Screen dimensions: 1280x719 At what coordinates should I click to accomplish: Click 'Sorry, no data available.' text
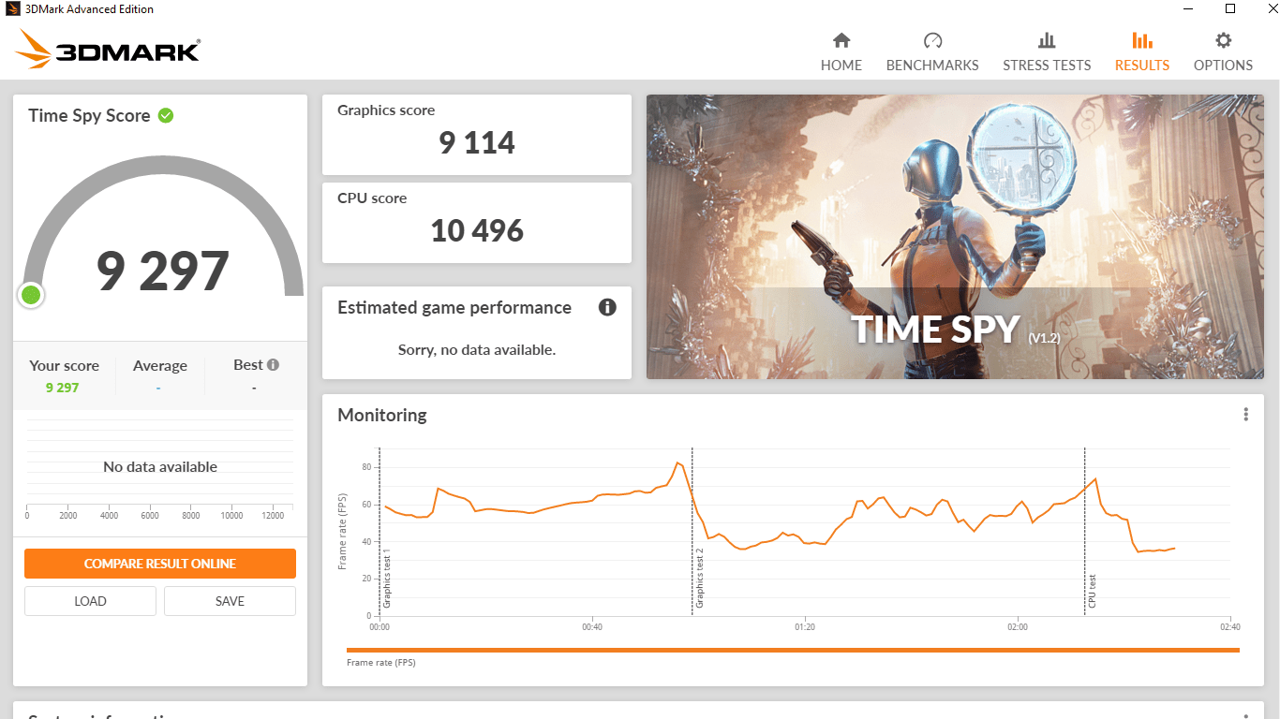tap(477, 350)
